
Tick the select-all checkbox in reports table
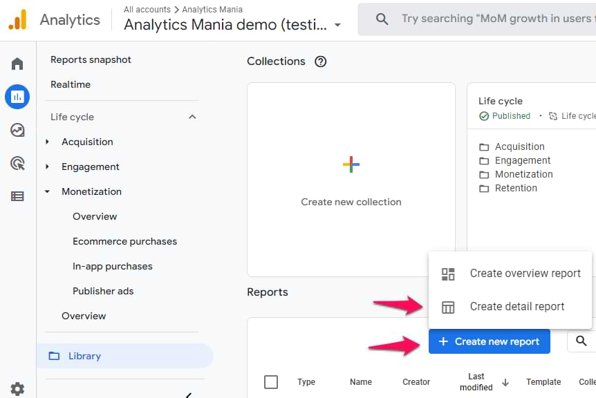point(270,382)
